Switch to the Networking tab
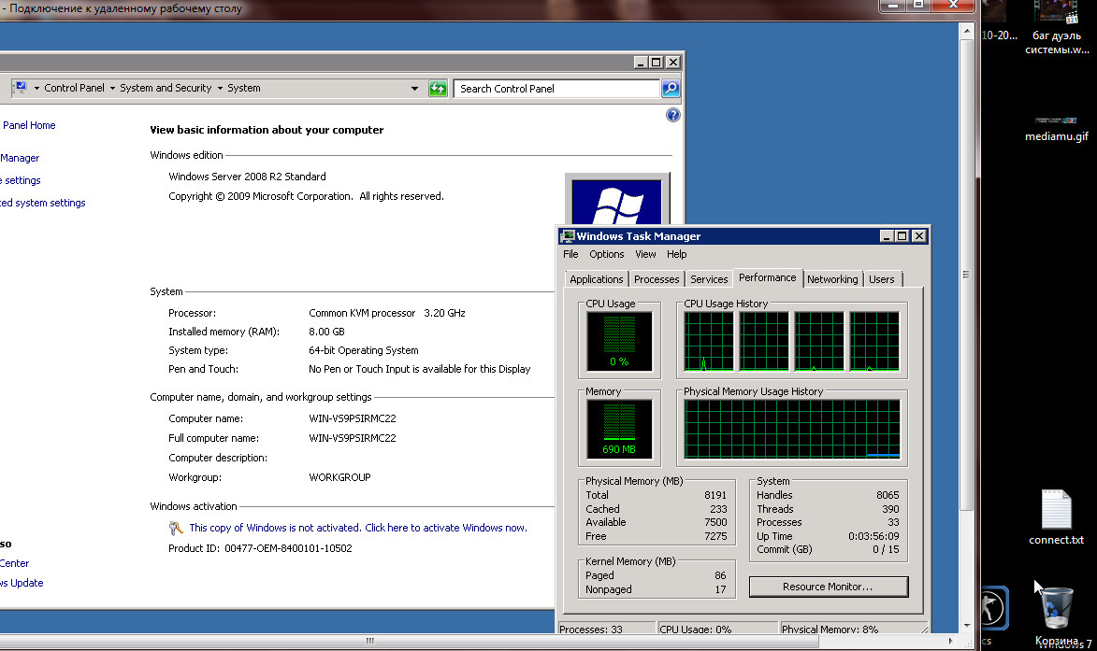The width and height of the screenshot is (1097, 651). [831, 279]
